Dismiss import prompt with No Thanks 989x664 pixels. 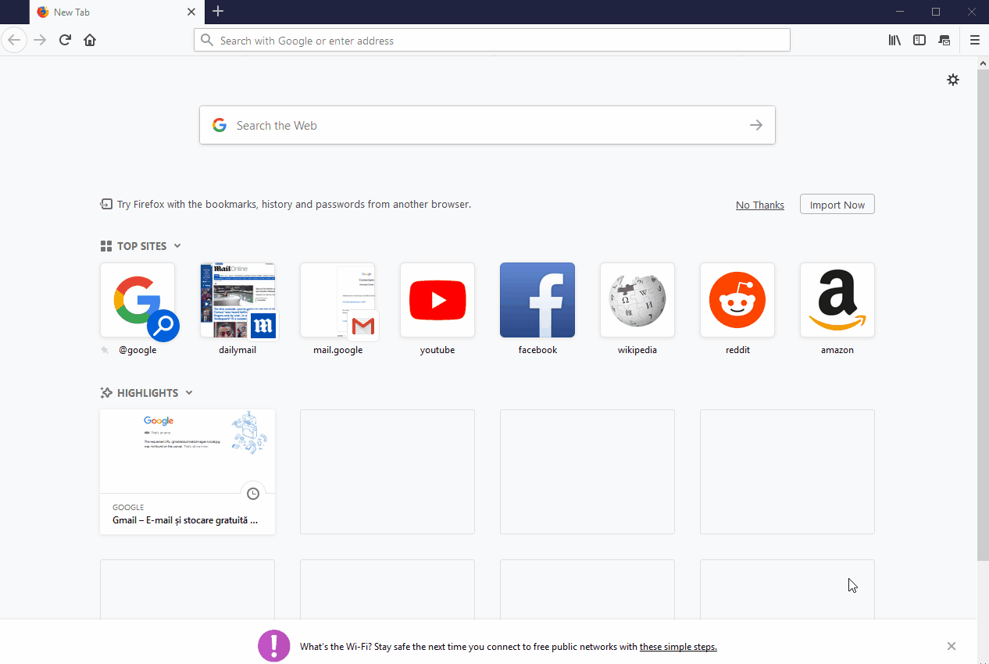tap(760, 205)
